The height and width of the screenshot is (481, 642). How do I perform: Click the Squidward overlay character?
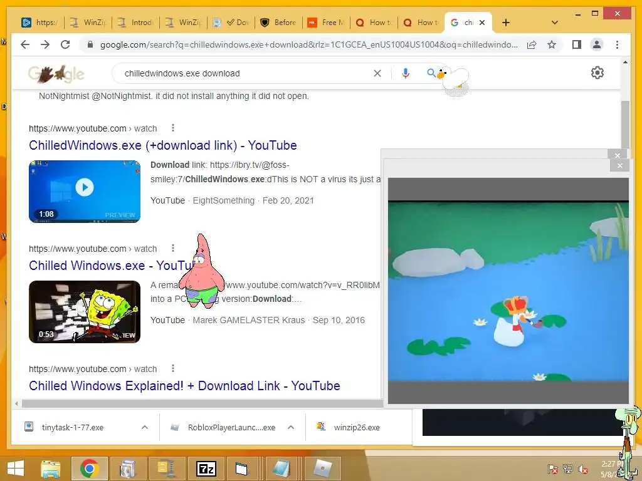629,442
